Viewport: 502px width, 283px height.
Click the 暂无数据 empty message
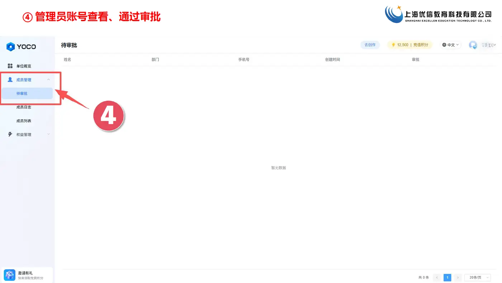[x=279, y=168]
